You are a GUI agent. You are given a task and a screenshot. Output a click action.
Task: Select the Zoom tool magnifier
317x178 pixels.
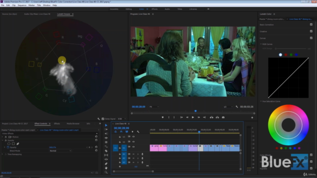[x=106, y=172]
